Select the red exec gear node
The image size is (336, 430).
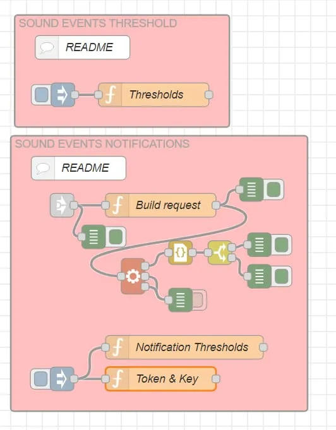click(133, 276)
